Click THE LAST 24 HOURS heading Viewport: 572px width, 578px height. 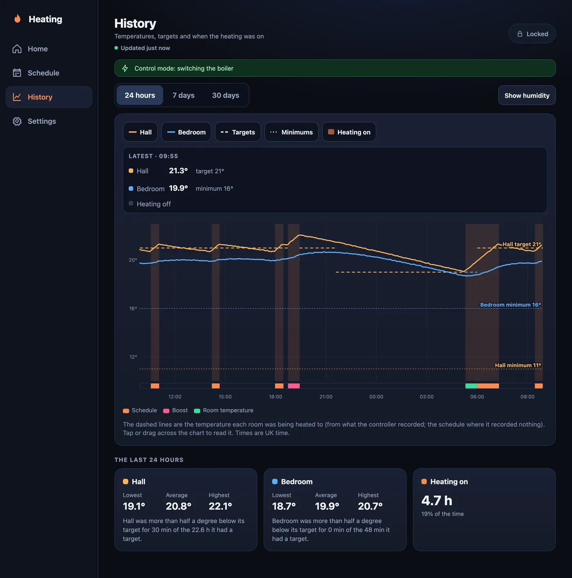pos(149,460)
